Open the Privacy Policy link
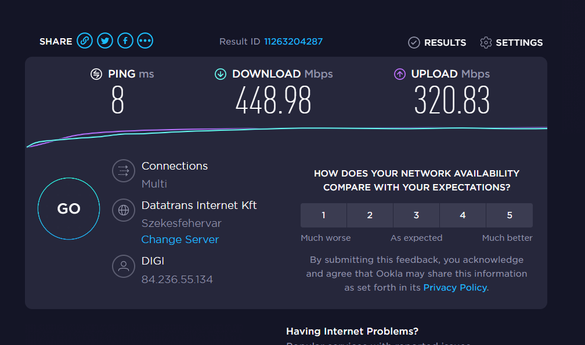This screenshot has height=345, width=585. coord(455,288)
